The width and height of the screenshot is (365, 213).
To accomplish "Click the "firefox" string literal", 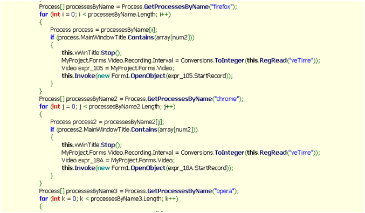I will click(x=222, y=7).
